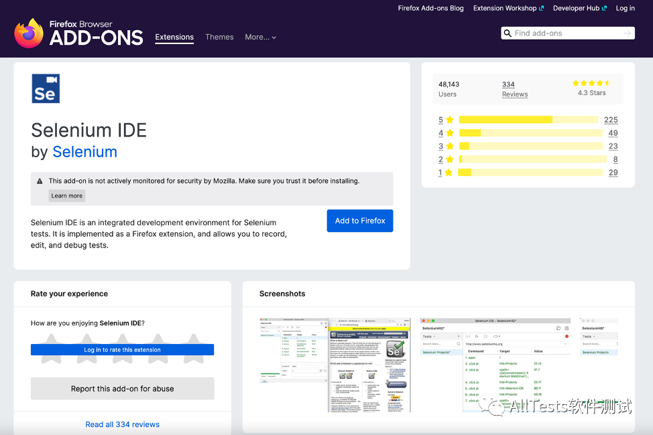The image size is (653, 435).
Task: Click the 2-star rating bar
Action: [532, 159]
